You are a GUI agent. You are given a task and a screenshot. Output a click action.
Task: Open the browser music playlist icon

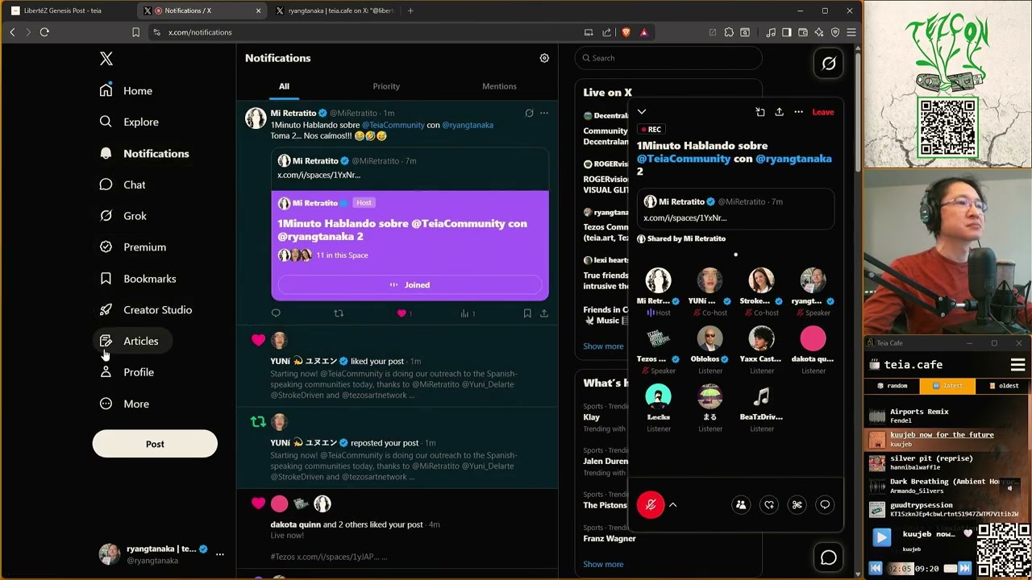pos(771,32)
